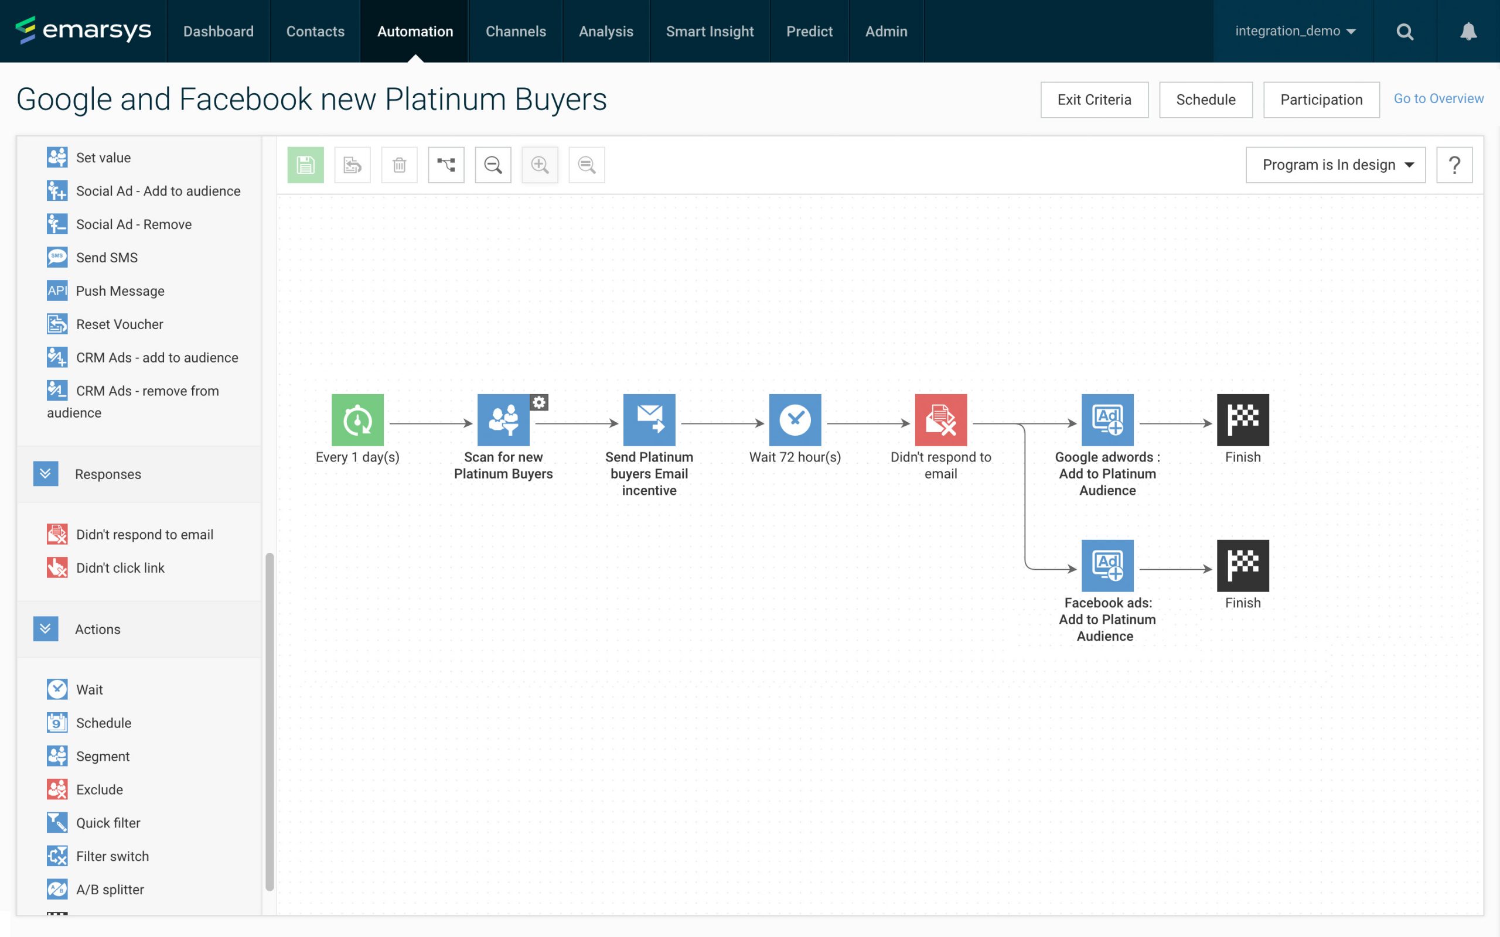Go to the Analysis menu
The width and height of the screenshot is (1500, 937).
point(606,31)
